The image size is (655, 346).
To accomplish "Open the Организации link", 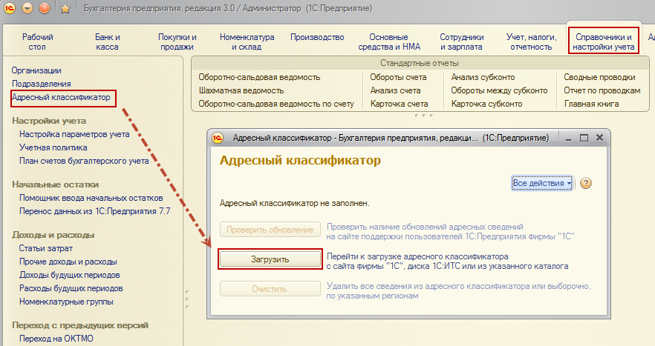I will click(36, 70).
